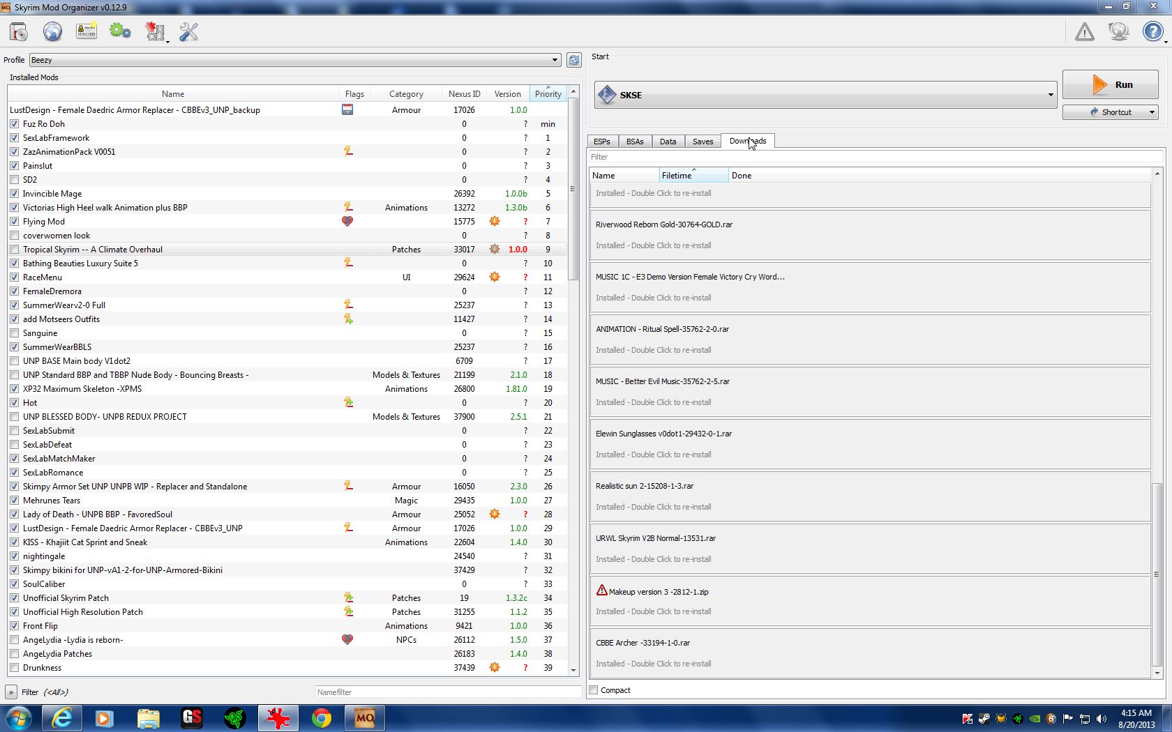Open Google Chrome from the taskbar
The width and height of the screenshot is (1172, 732).
tap(321, 718)
